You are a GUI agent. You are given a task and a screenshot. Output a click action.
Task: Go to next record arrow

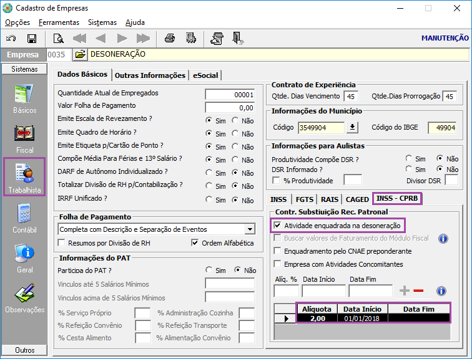click(x=122, y=39)
